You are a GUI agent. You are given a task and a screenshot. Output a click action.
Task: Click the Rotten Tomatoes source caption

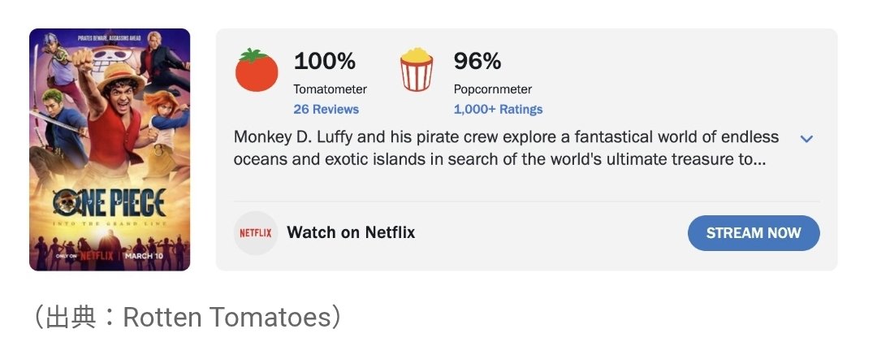(x=187, y=317)
